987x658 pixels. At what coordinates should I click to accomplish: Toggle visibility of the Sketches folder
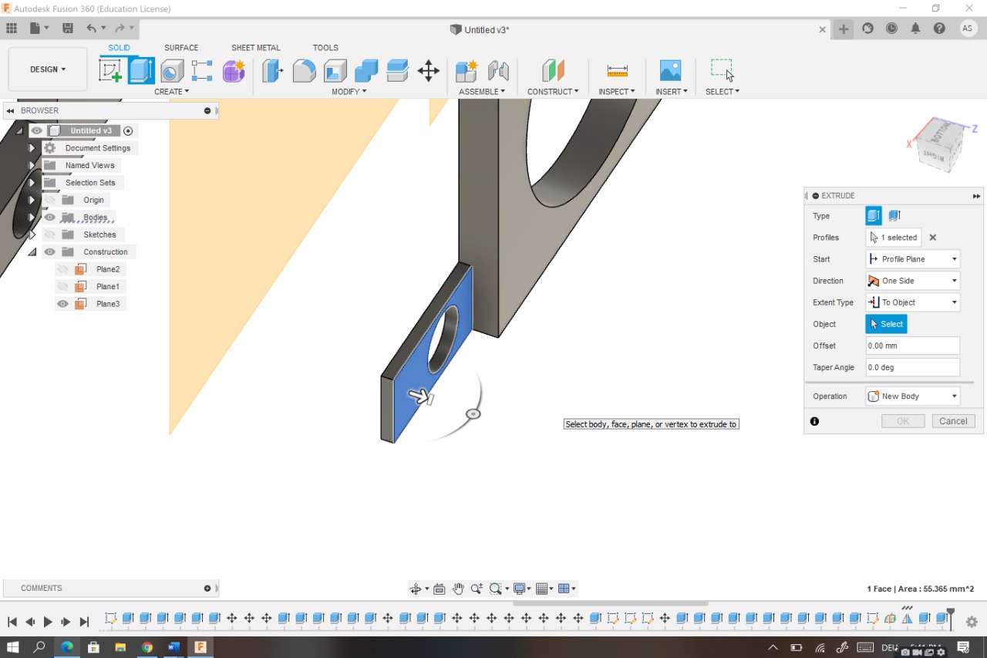tap(50, 235)
